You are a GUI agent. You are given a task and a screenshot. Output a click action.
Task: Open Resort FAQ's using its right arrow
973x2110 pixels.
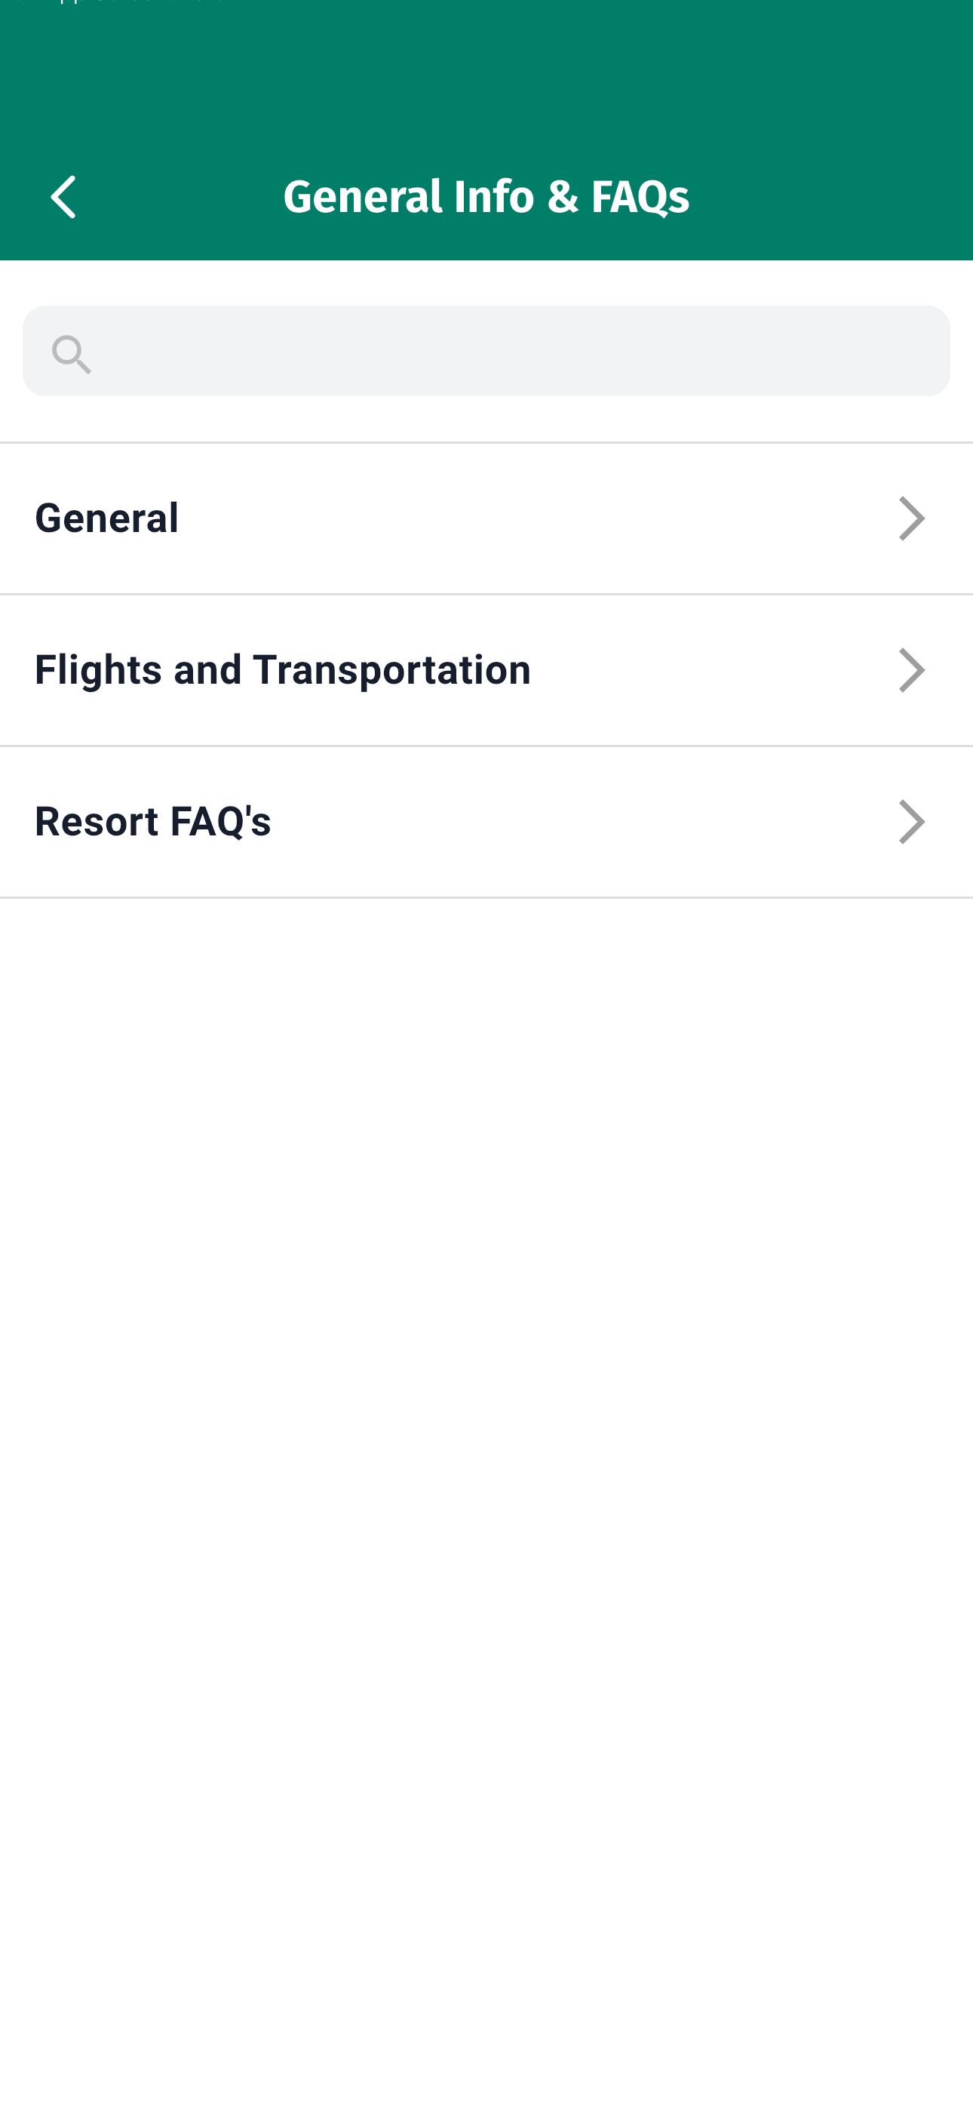pyautogui.click(x=910, y=822)
